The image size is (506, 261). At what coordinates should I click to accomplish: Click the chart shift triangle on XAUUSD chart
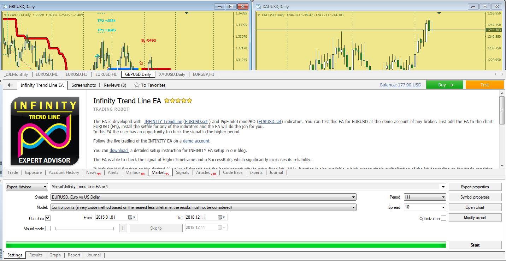point(439,13)
